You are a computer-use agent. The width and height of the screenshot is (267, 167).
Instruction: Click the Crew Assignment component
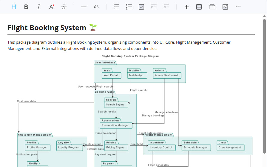tap(231, 148)
